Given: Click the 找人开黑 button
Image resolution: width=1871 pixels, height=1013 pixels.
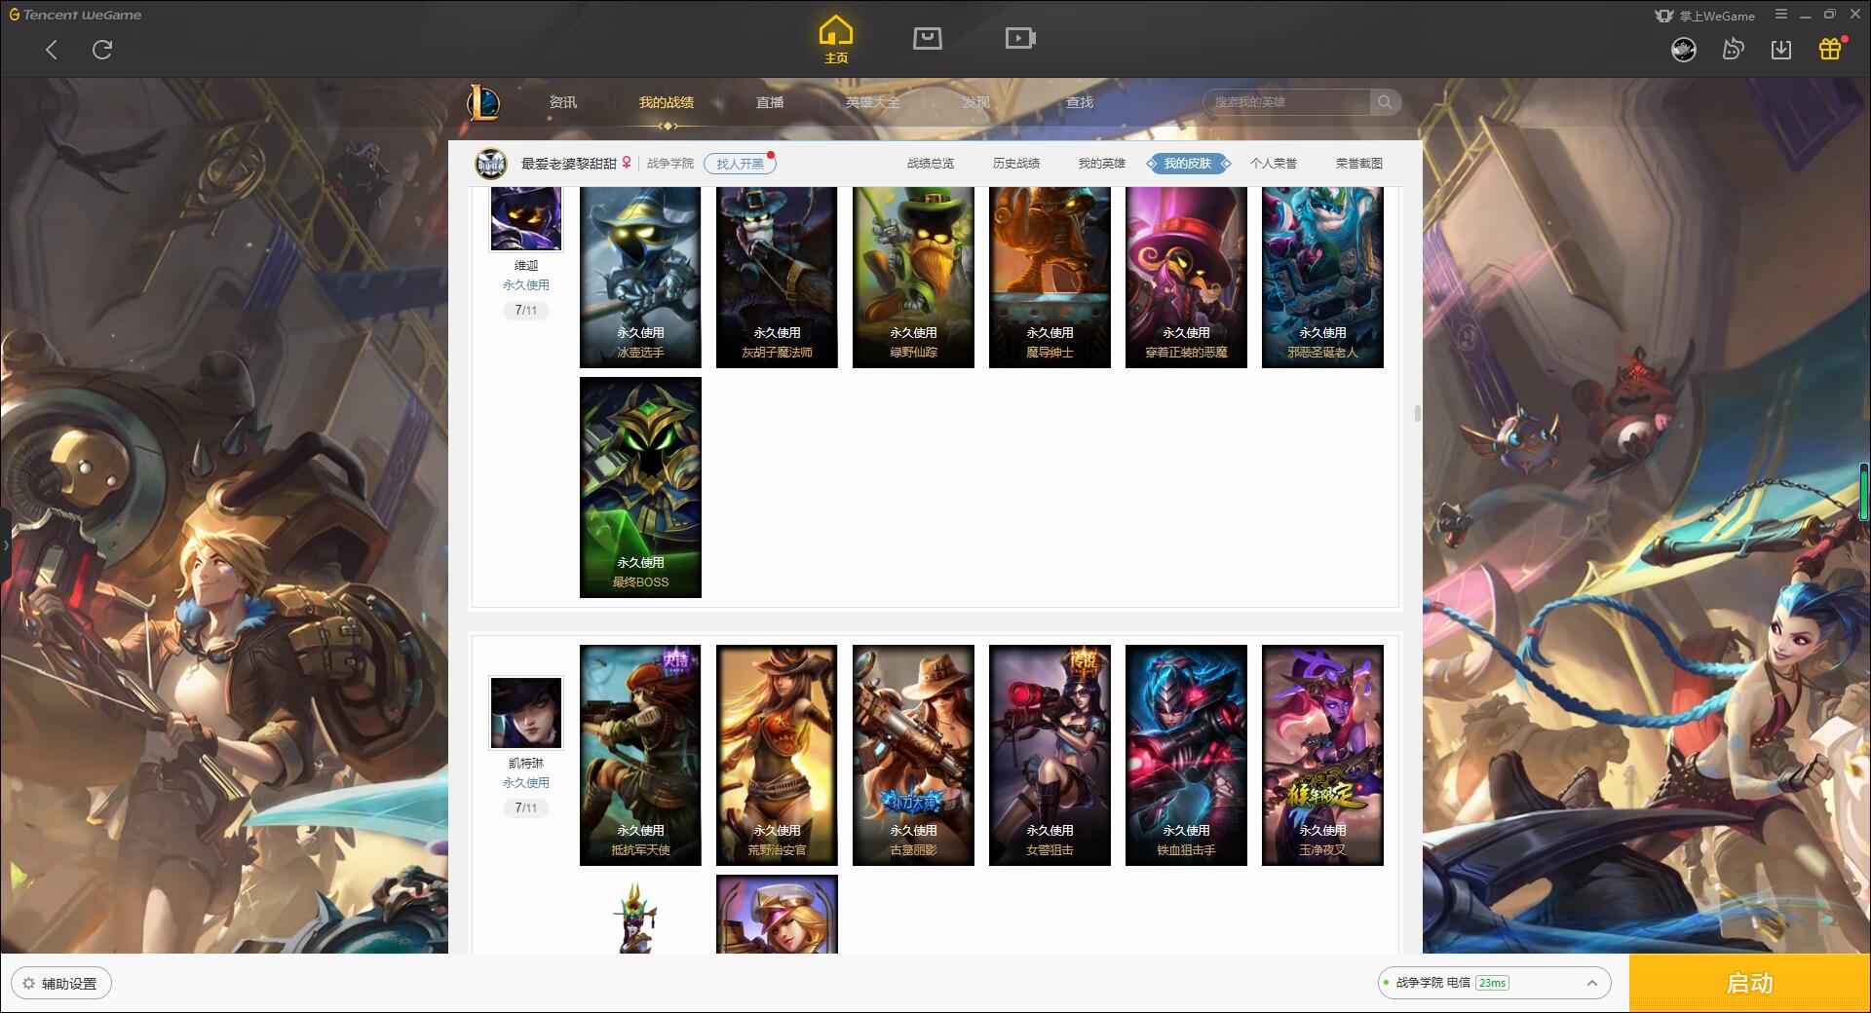Looking at the screenshot, I should click(x=740, y=164).
